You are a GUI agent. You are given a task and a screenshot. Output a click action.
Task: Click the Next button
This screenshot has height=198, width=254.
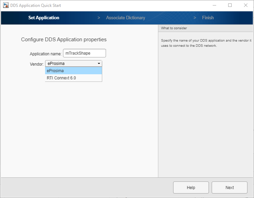click(230, 187)
